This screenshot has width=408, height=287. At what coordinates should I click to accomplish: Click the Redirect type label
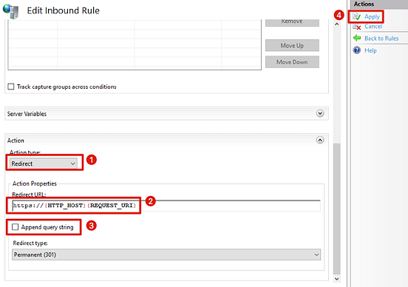(30, 243)
